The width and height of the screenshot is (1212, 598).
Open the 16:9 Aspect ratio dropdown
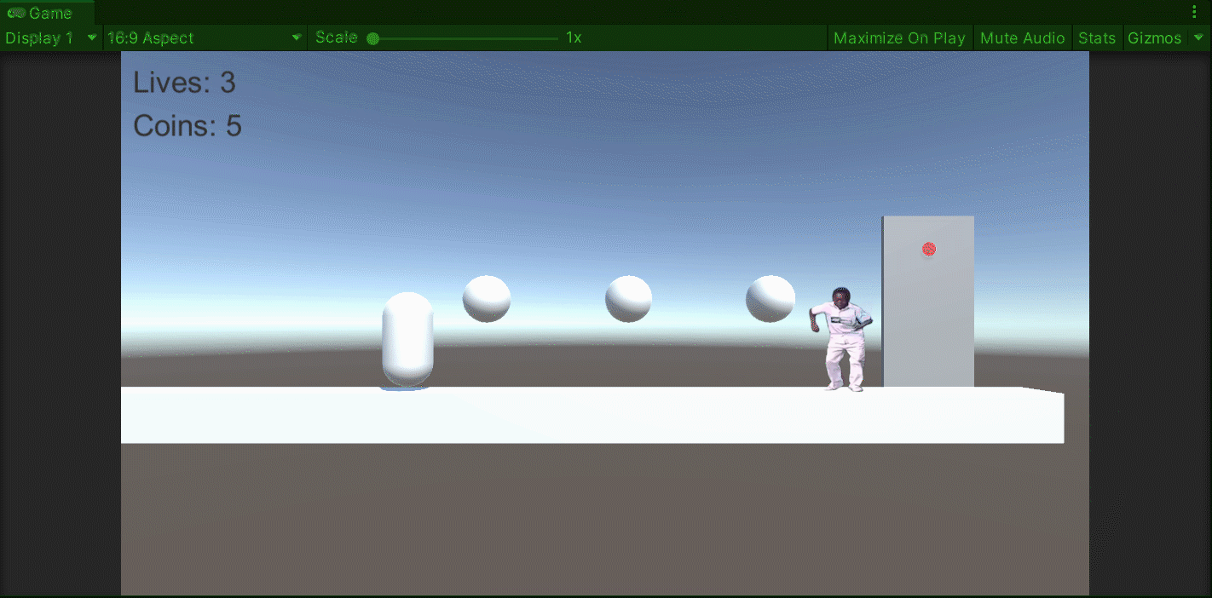click(x=202, y=37)
